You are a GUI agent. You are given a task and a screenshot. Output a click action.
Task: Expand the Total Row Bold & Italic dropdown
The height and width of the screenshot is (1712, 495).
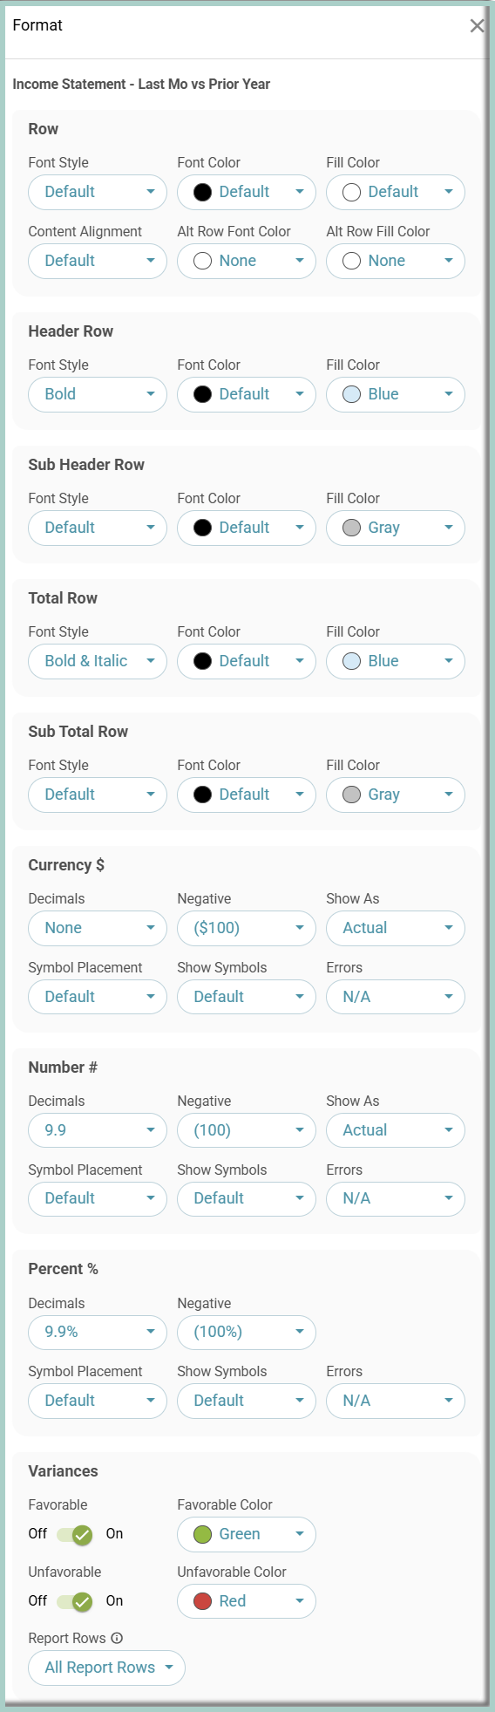(x=98, y=661)
